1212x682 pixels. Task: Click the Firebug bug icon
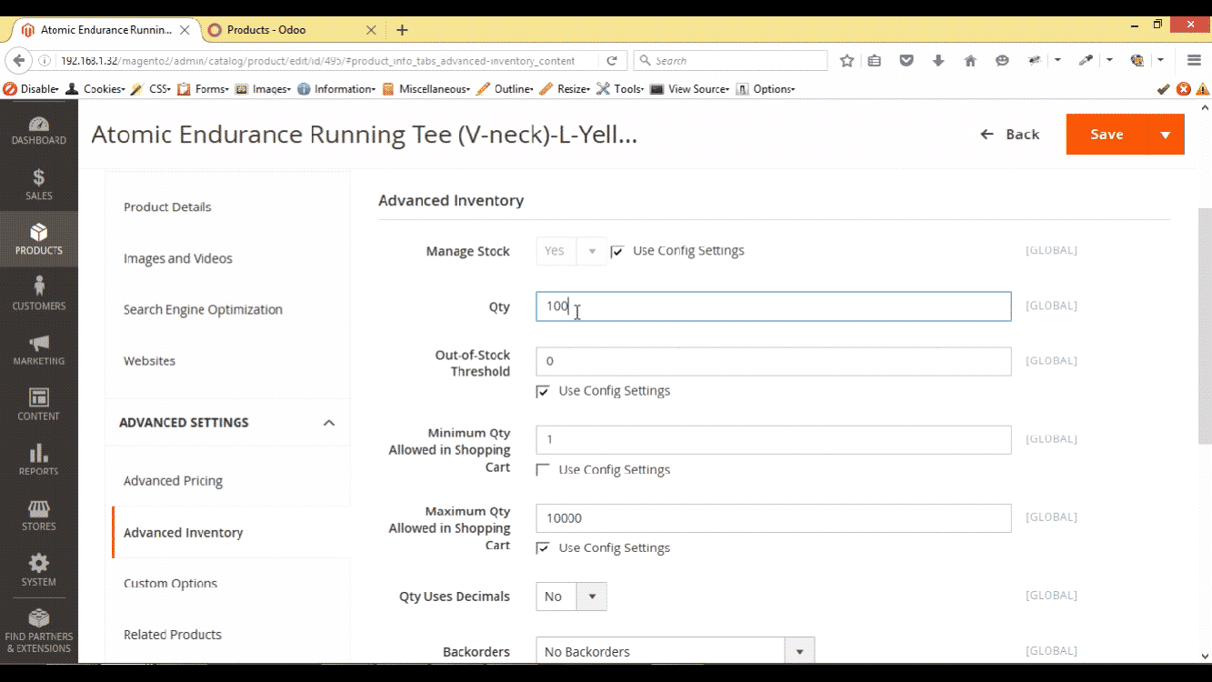1034,61
